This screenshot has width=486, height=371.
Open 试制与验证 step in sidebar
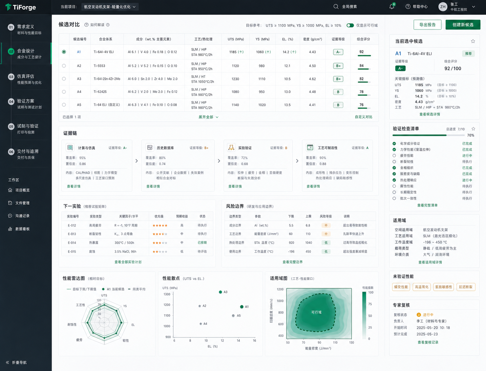(x=26, y=129)
